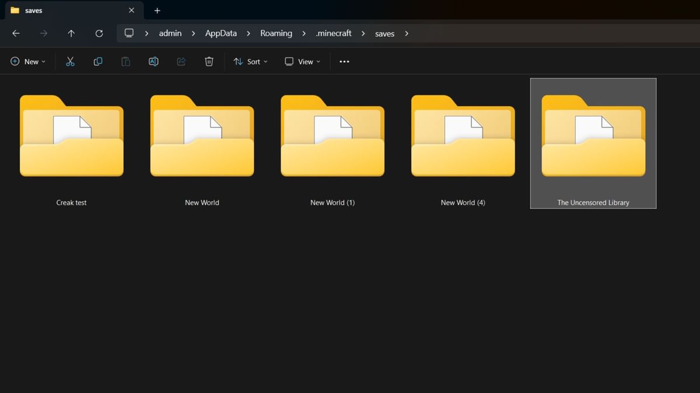Viewport: 700px width, 393px height.
Task: Open the See more toolbar menu
Action: (344, 61)
